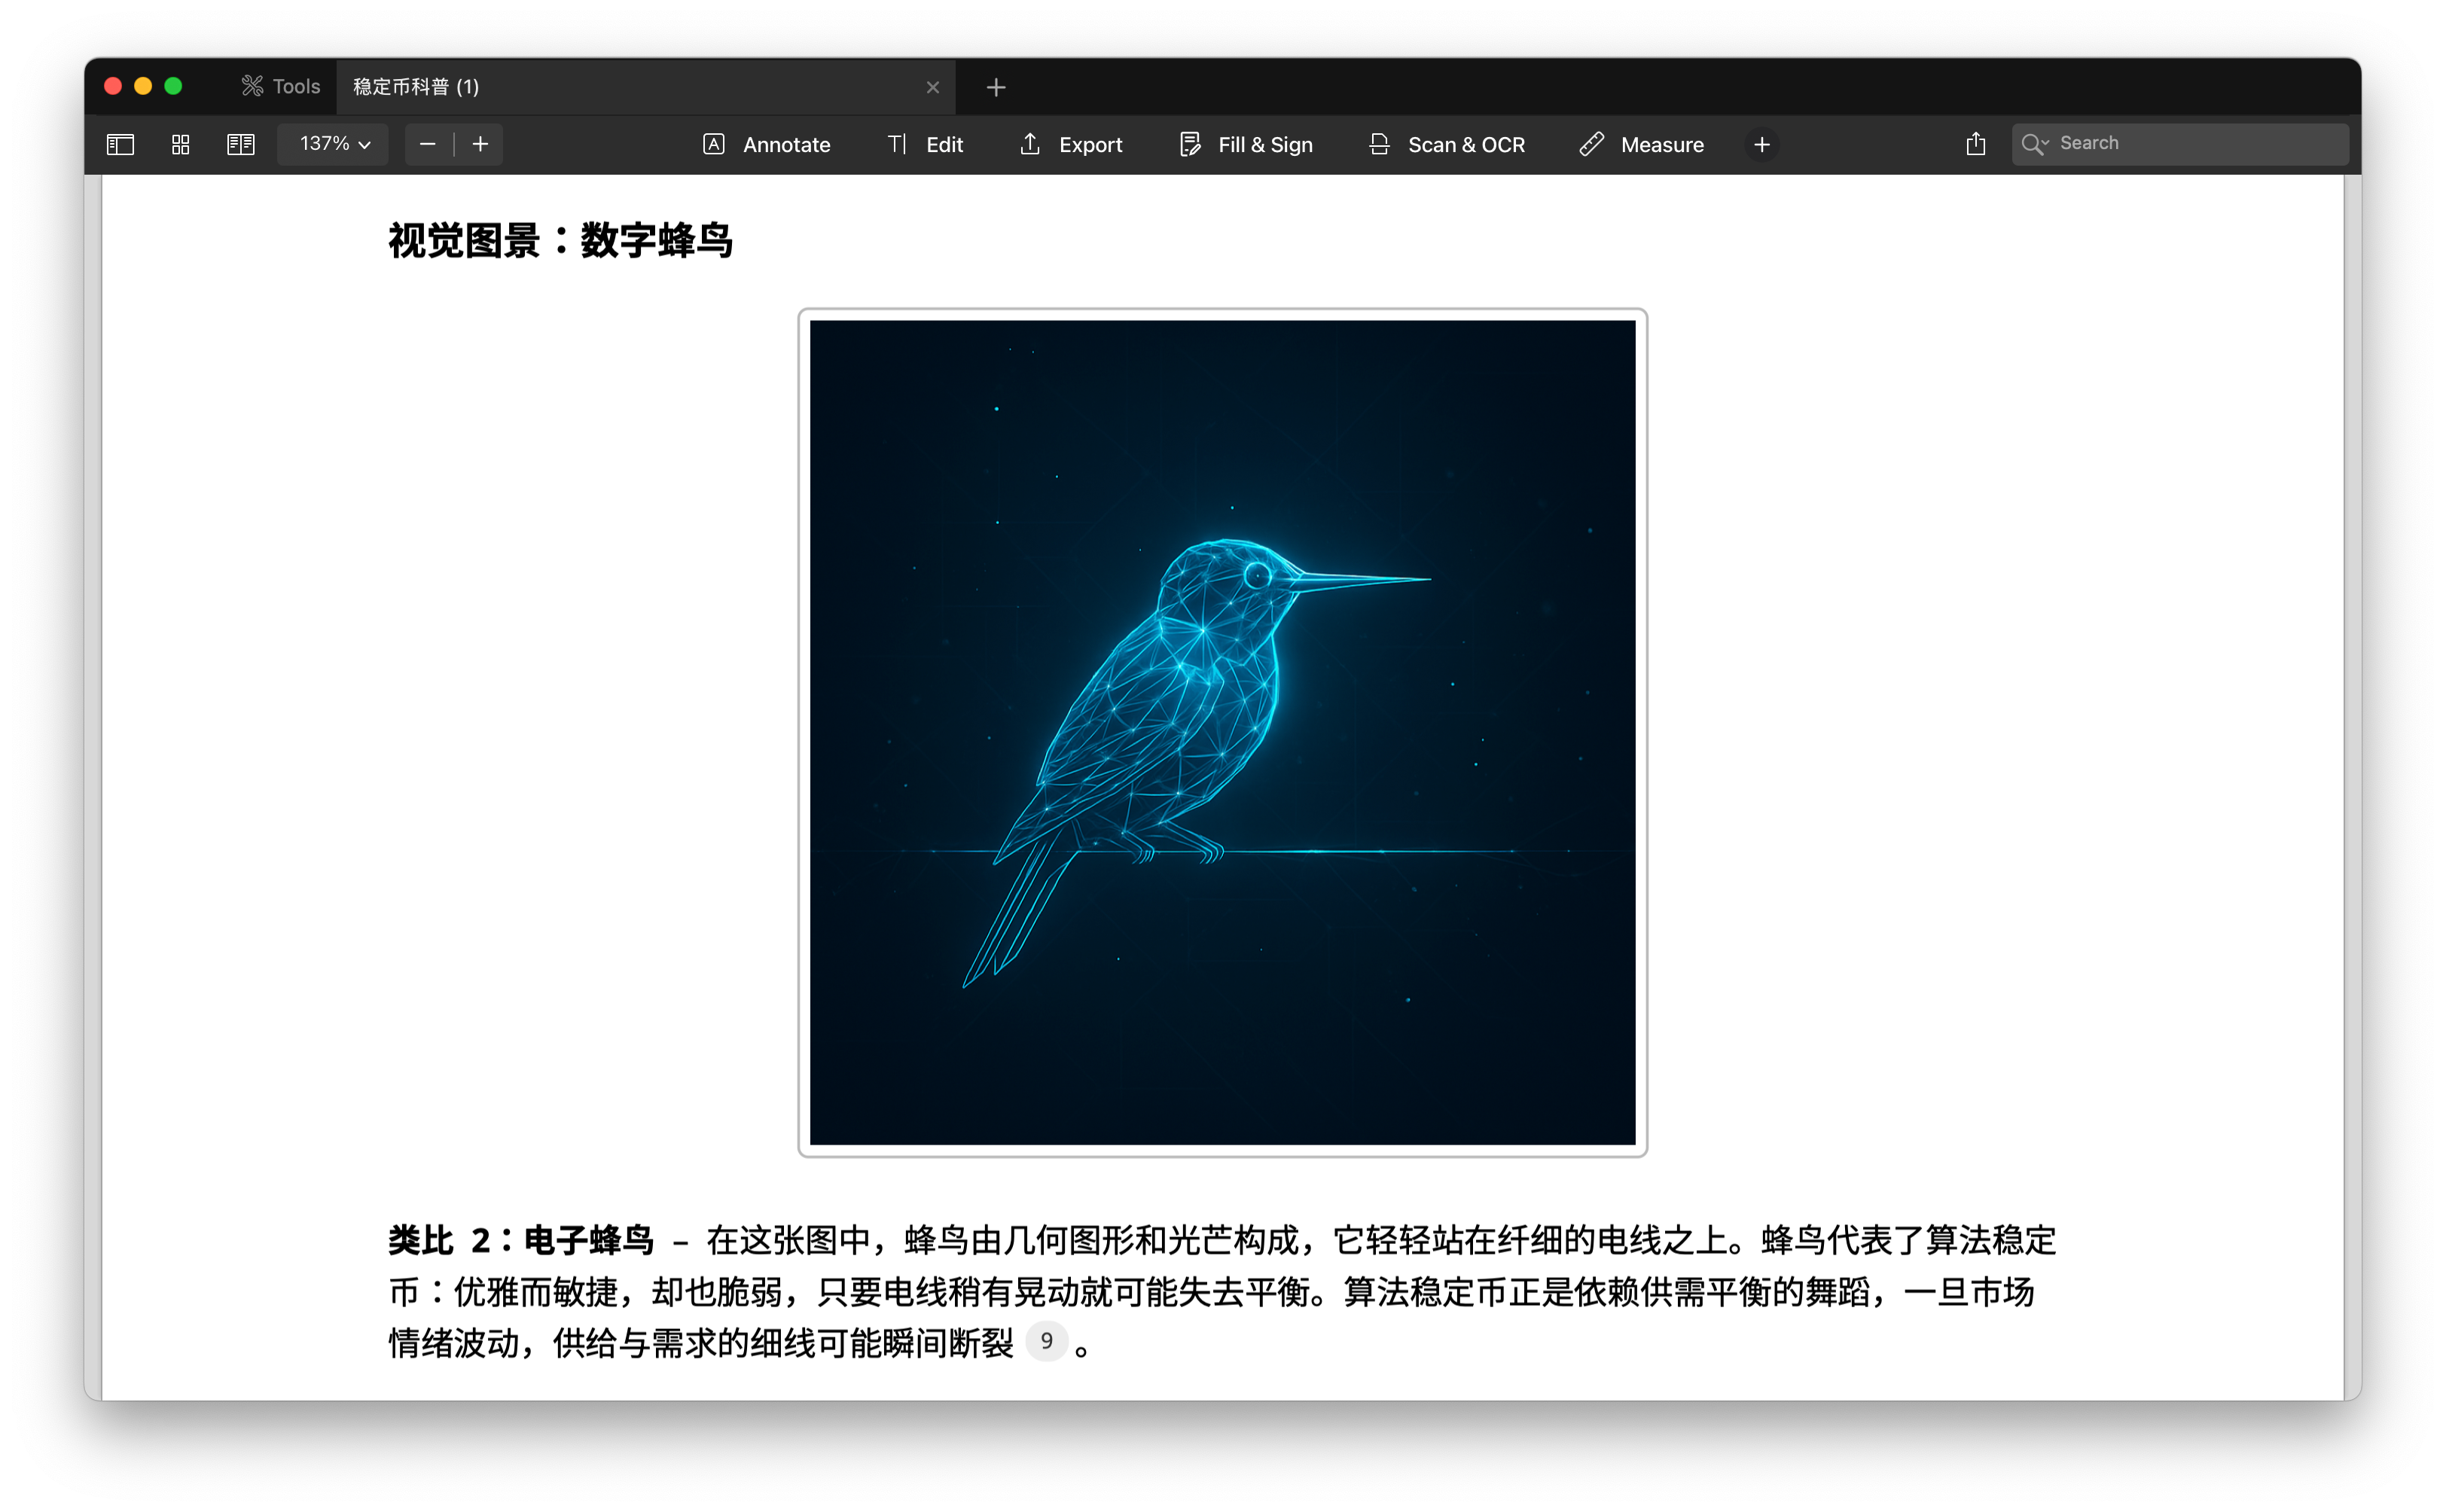Select the Measure ruler tool
This screenshot has height=1512, width=2446.
(1642, 144)
